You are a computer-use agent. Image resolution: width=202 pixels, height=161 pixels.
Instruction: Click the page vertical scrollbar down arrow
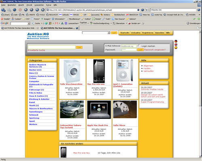coord(200,157)
